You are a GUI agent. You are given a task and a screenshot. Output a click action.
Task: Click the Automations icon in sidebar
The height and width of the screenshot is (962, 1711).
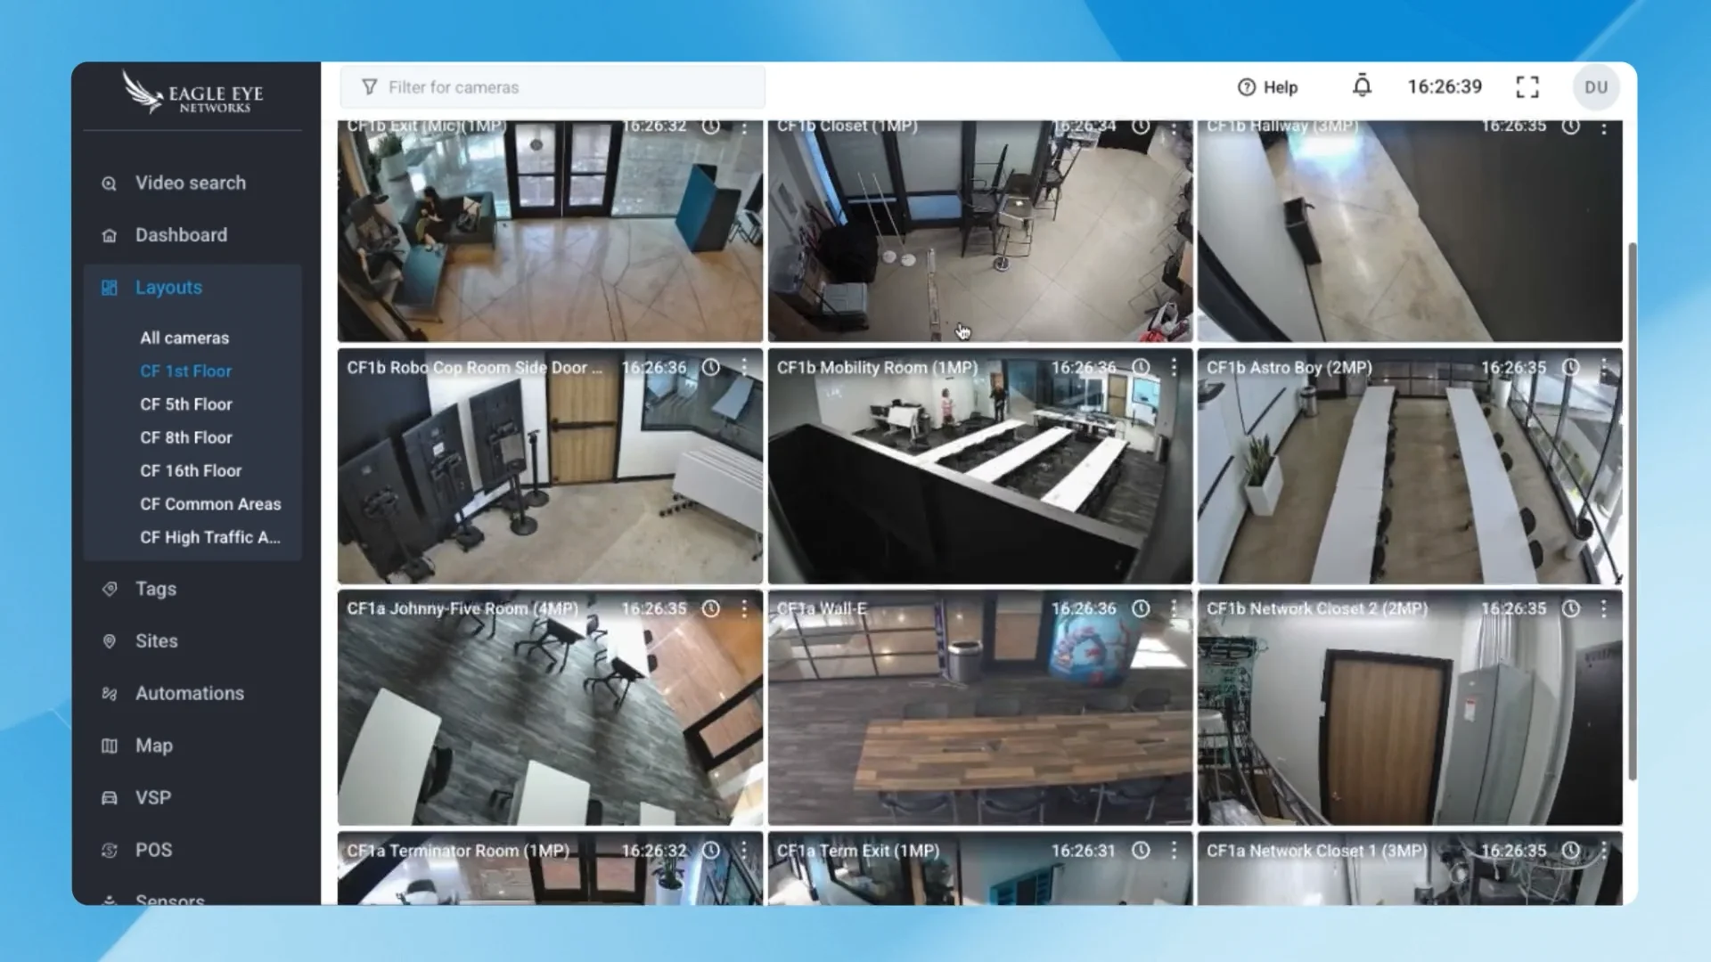109,694
